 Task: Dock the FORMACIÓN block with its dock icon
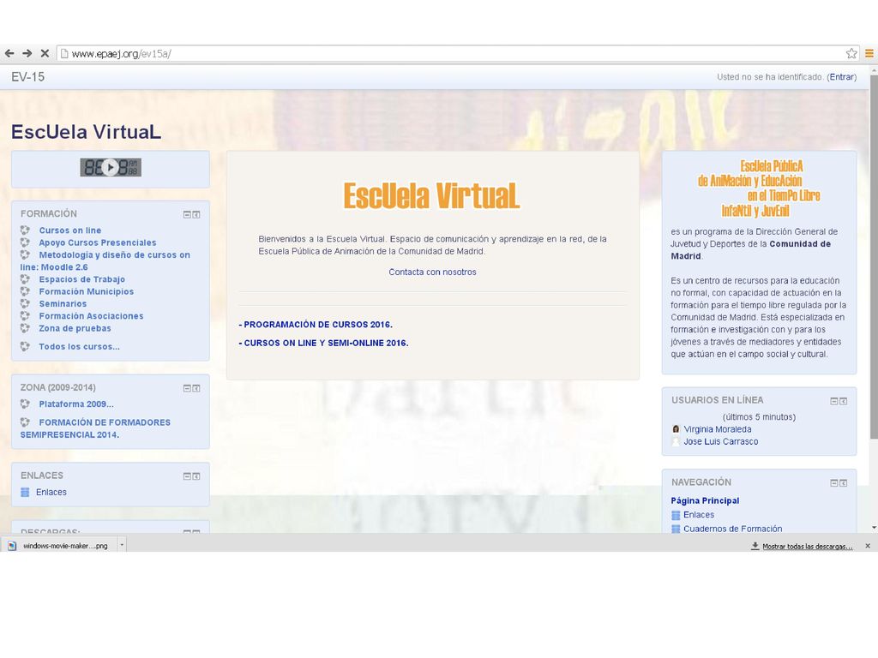coord(196,215)
